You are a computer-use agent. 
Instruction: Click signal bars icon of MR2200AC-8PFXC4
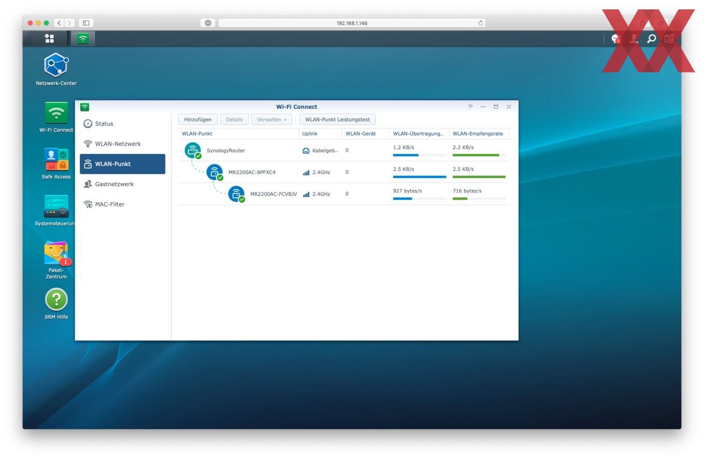306,172
